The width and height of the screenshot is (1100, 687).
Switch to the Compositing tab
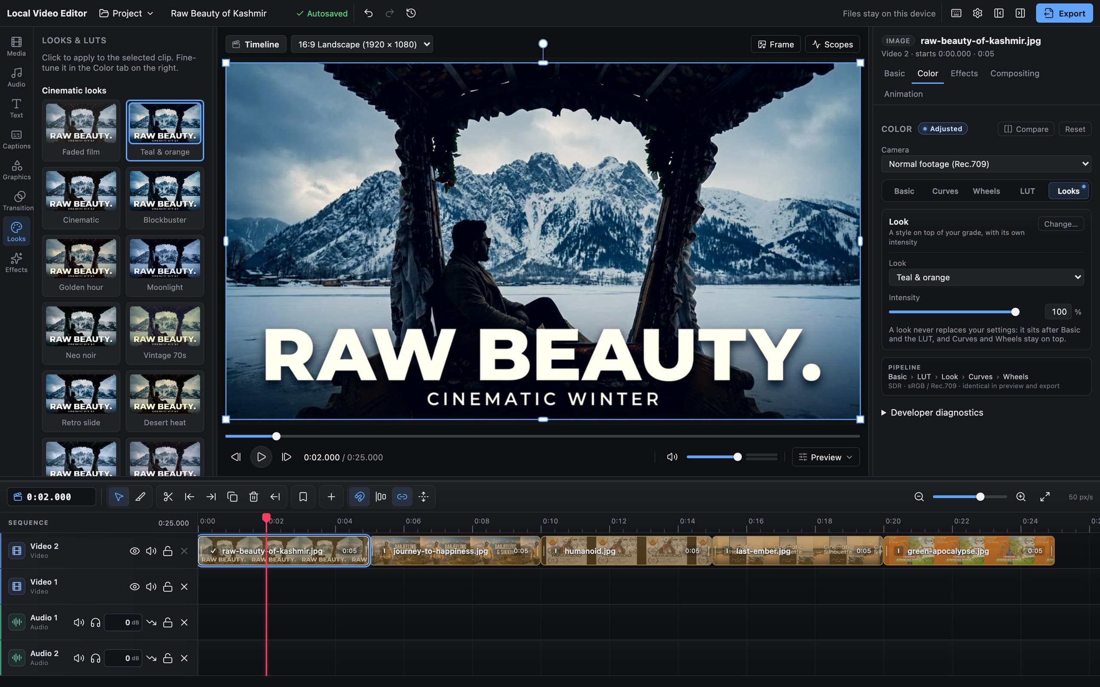click(x=1014, y=73)
